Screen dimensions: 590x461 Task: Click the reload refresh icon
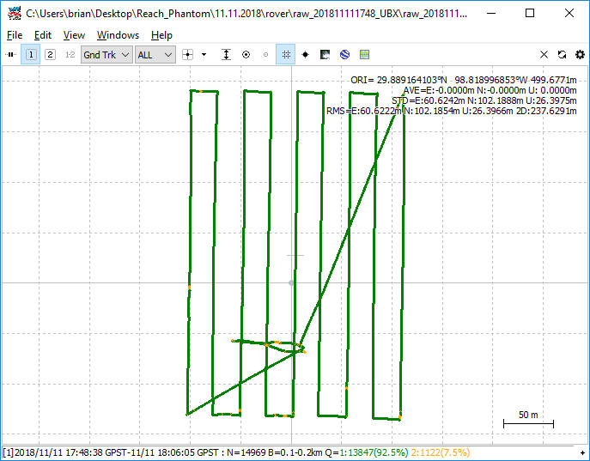562,55
